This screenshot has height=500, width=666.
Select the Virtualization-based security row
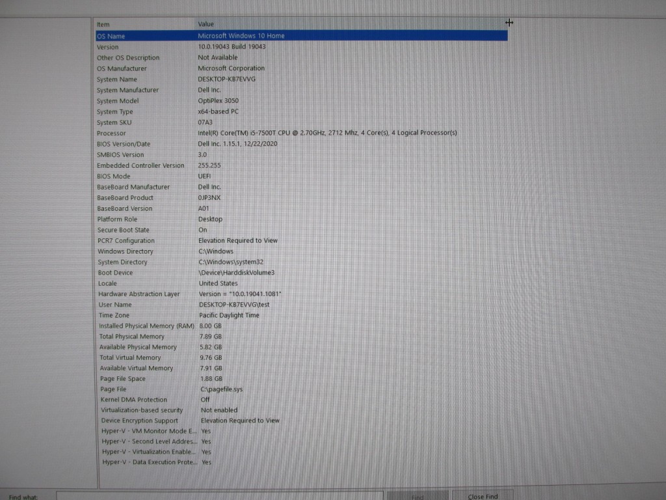142,410
